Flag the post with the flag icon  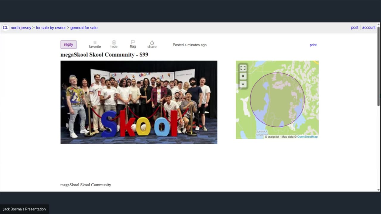(x=133, y=42)
